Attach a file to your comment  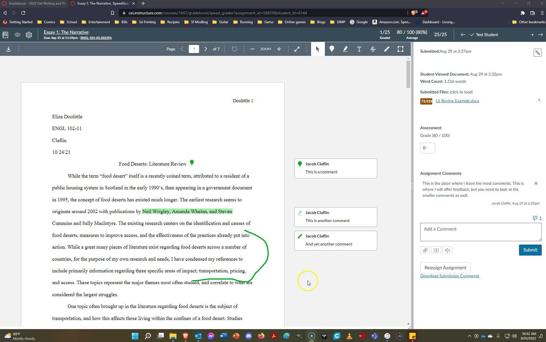coord(425,250)
